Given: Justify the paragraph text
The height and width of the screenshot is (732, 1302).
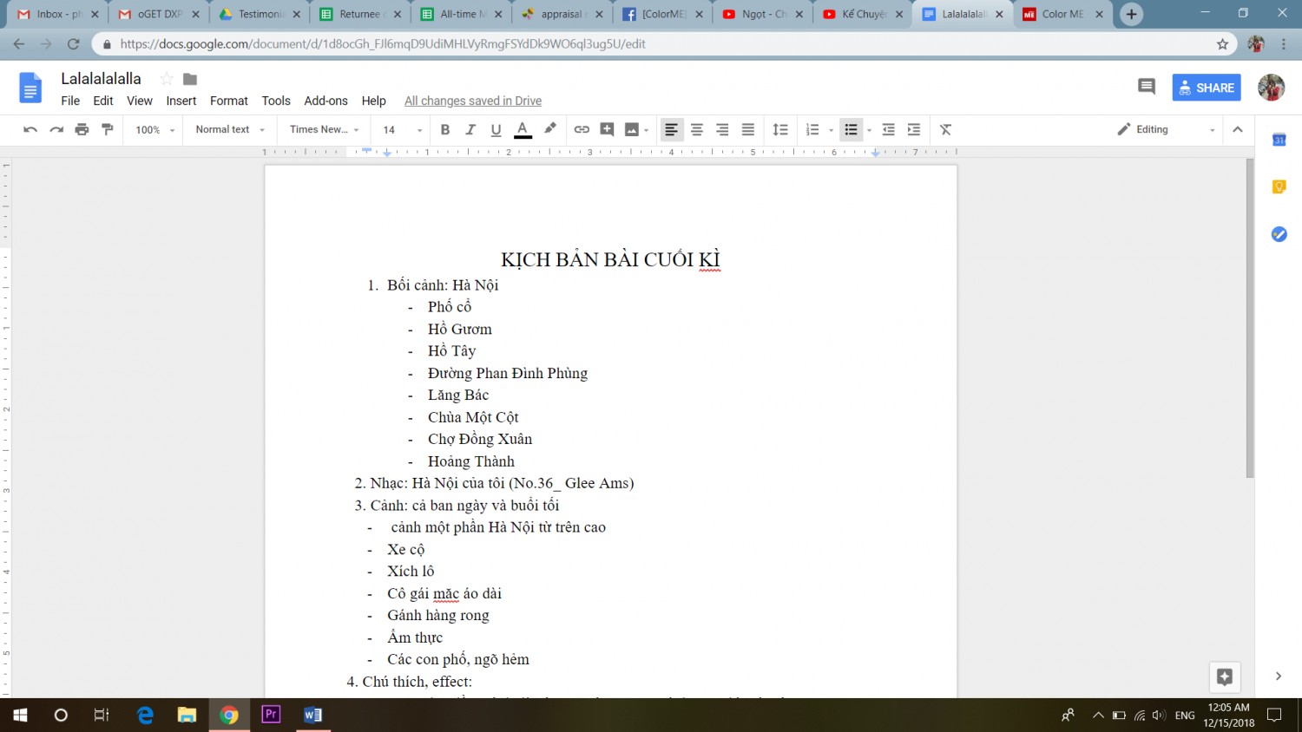Looking at the screenshot, I should 748,129.
